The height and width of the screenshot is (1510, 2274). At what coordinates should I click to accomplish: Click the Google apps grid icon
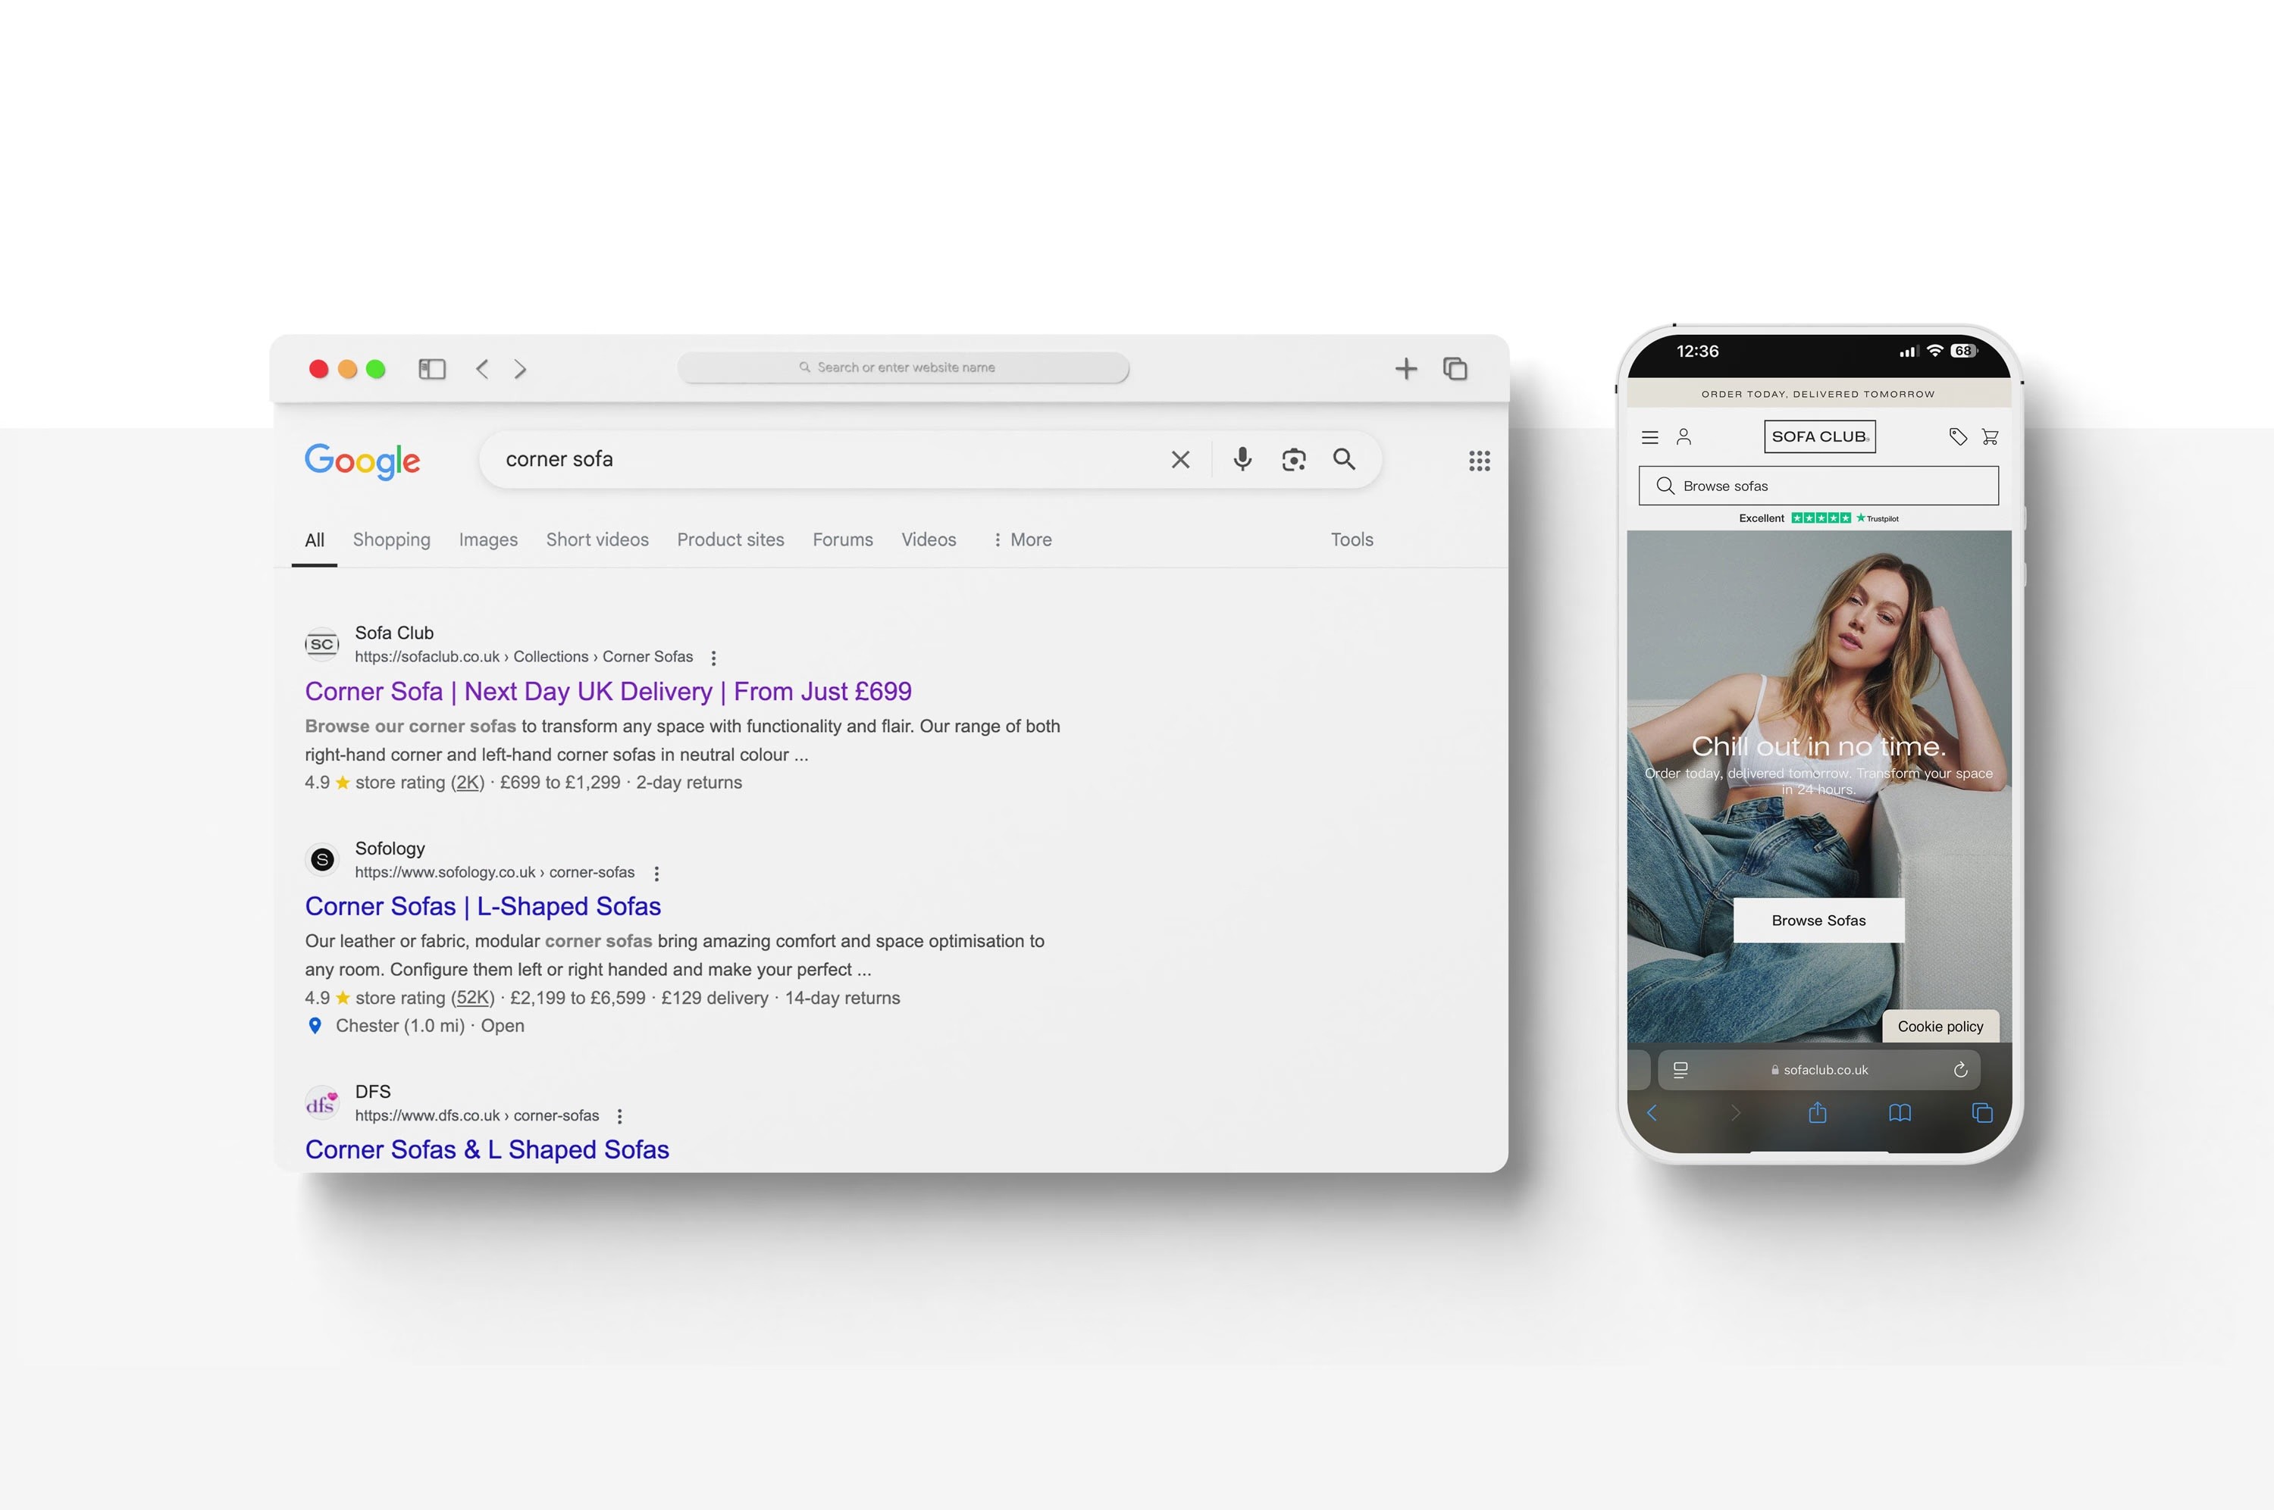pos(1480,461)
